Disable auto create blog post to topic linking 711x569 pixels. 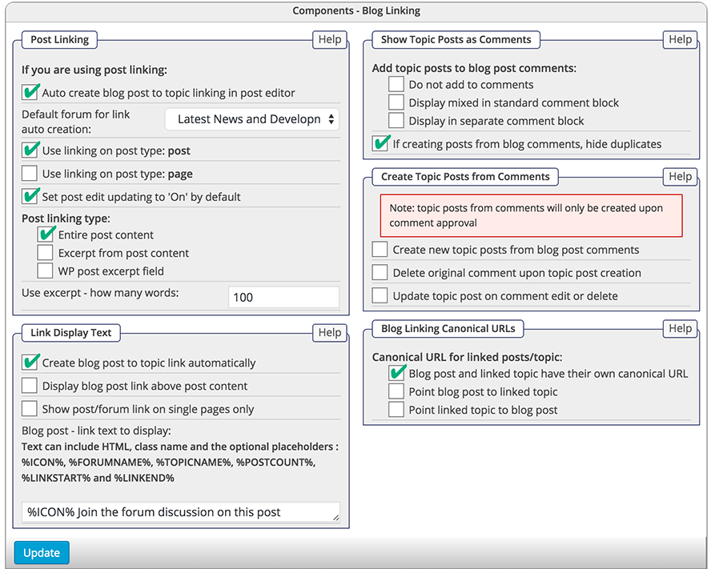click(30, 92)
